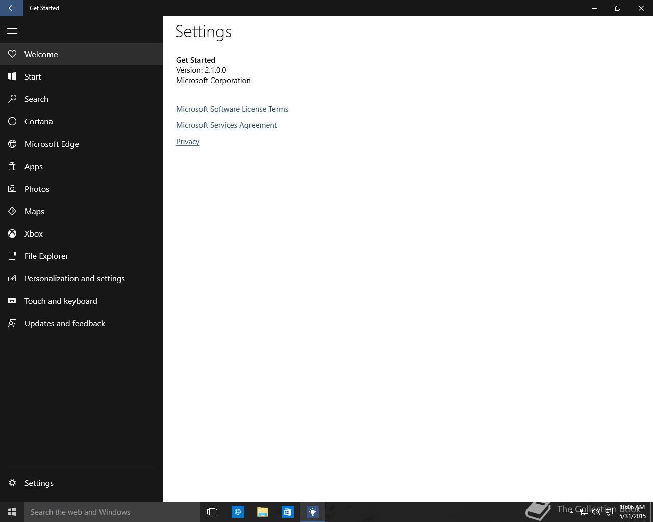Screen dimensions: 653x522
Task: Click the globe icon beside Microsoft Edge
Action: click(12, 144)
